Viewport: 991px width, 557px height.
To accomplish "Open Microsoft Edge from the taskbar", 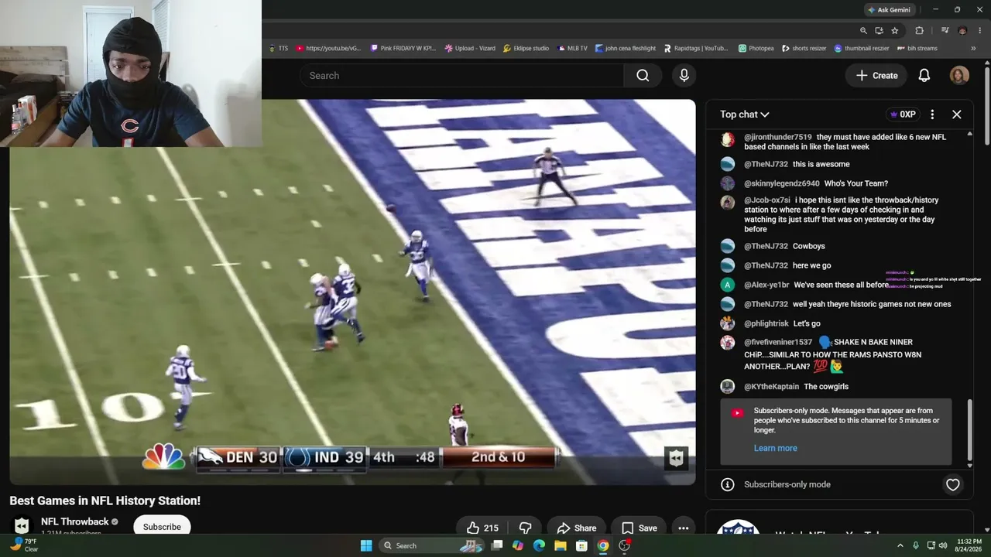I will (x=539, y=545).
